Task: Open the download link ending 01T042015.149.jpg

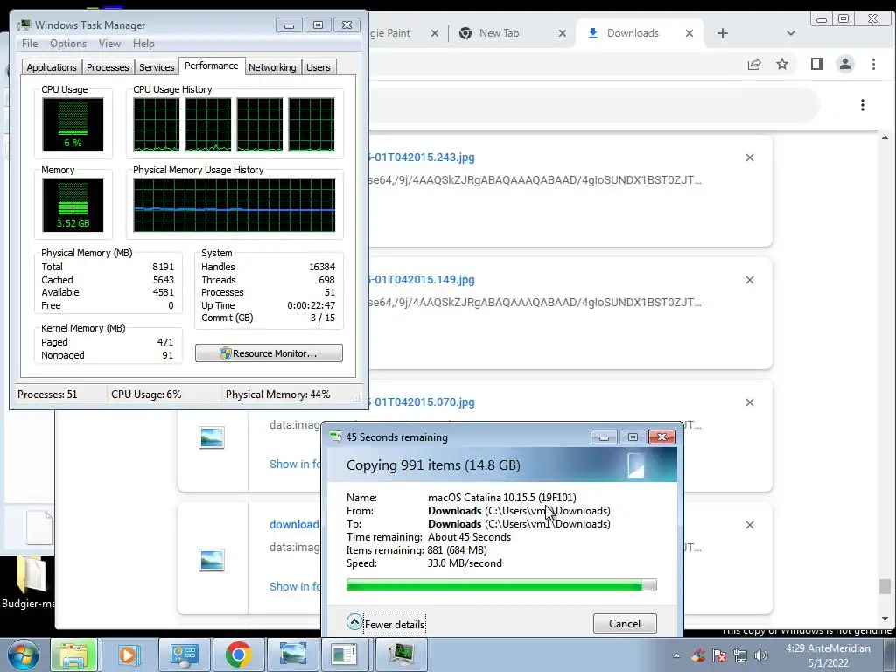Action: point(423,279)
